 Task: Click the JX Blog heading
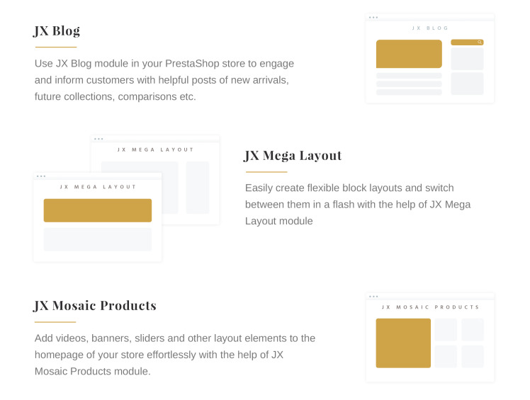coord(57,30)
